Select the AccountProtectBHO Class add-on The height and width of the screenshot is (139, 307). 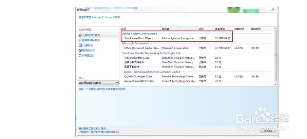pos(139,81)
